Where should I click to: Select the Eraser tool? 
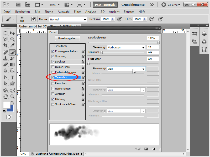pos(5,64)
